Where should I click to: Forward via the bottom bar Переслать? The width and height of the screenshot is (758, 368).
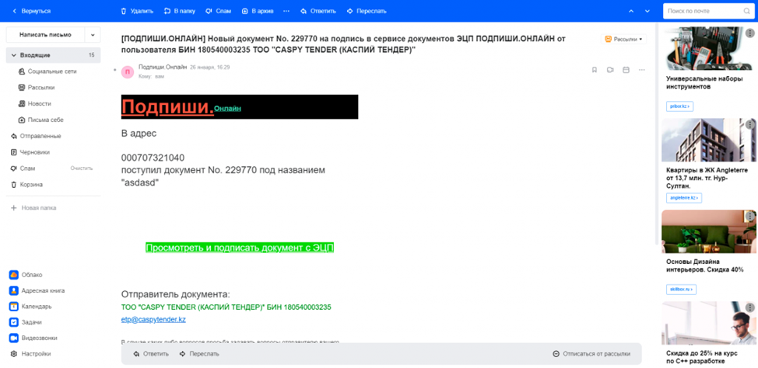tap(199, 353)
